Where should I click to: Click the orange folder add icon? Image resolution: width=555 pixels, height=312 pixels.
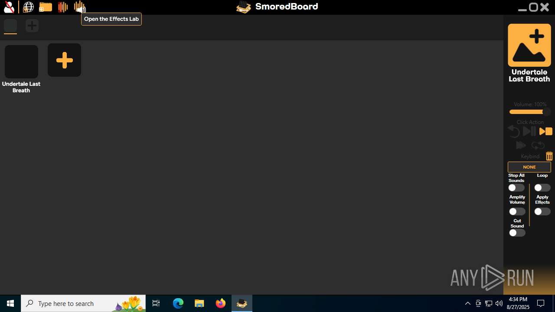(x=46, y=7)
